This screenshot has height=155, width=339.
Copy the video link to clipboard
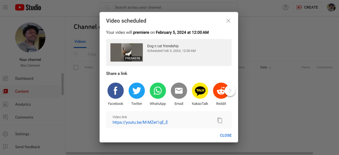tap(220, 120)
